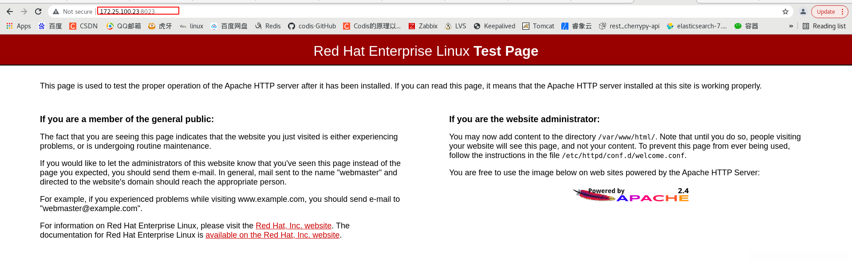Bookmark this page with the star icon

coord(785,12)
